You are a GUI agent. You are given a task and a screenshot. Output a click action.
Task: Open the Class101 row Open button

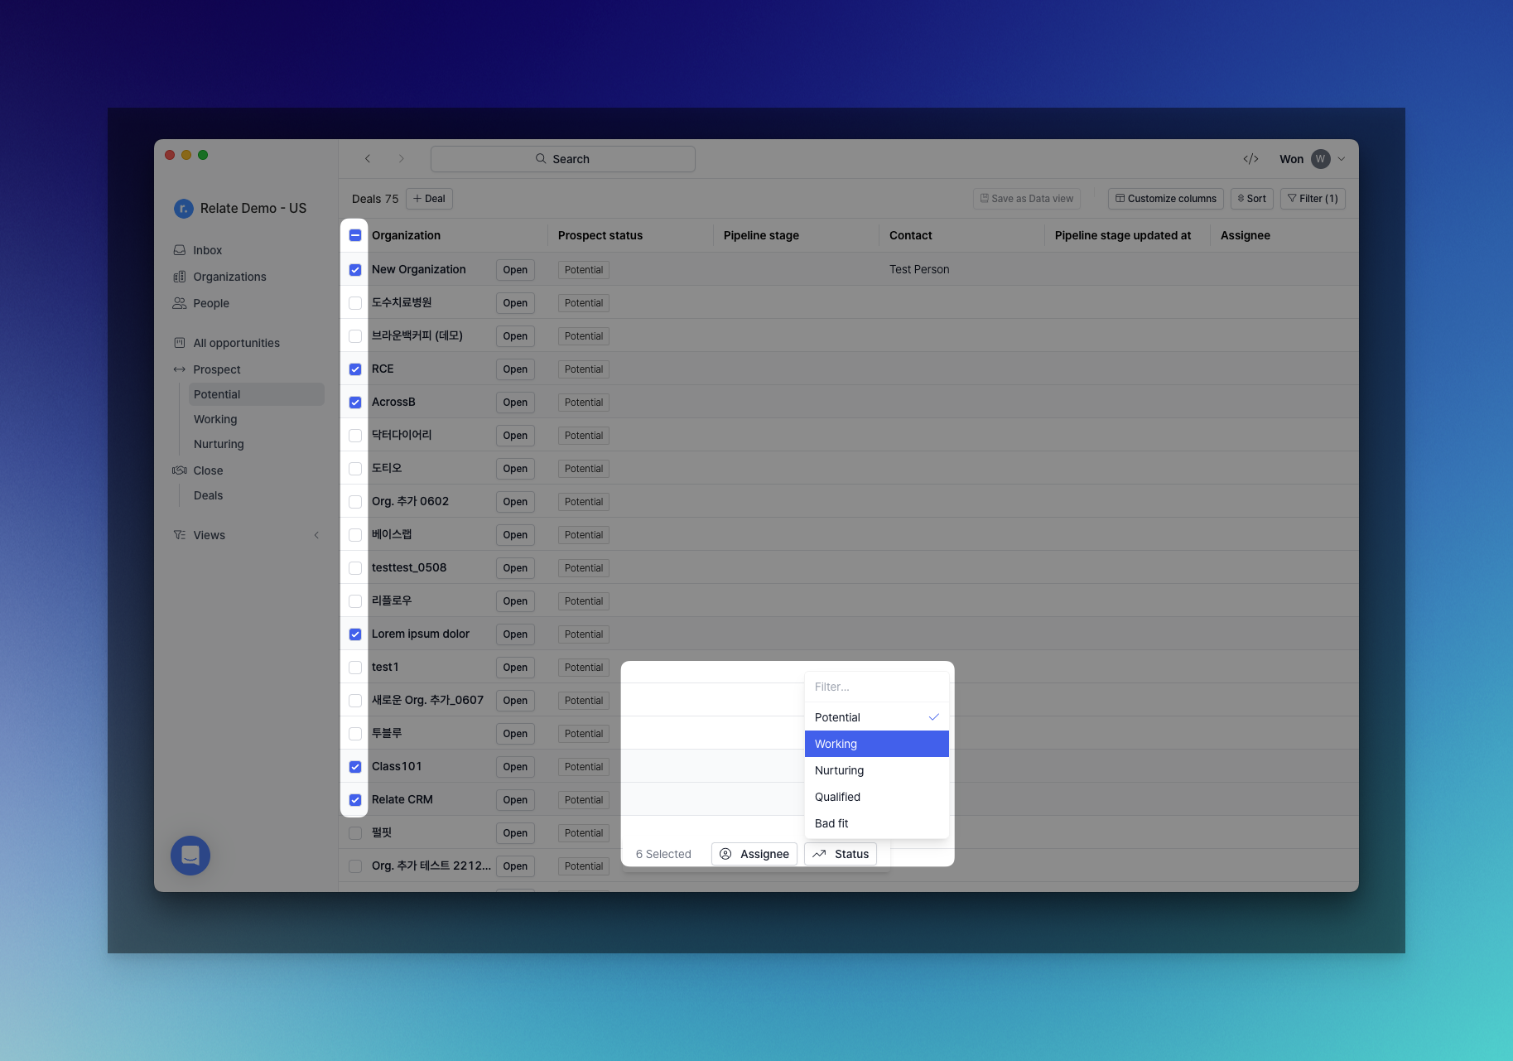(x=515, y=767)
